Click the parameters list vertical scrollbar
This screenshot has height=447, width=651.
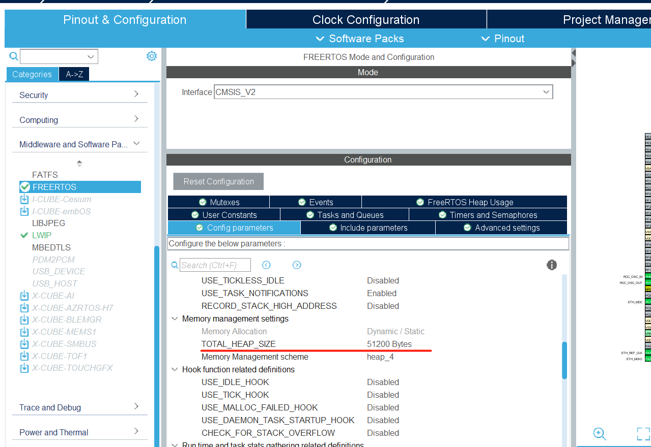point(564,360)
